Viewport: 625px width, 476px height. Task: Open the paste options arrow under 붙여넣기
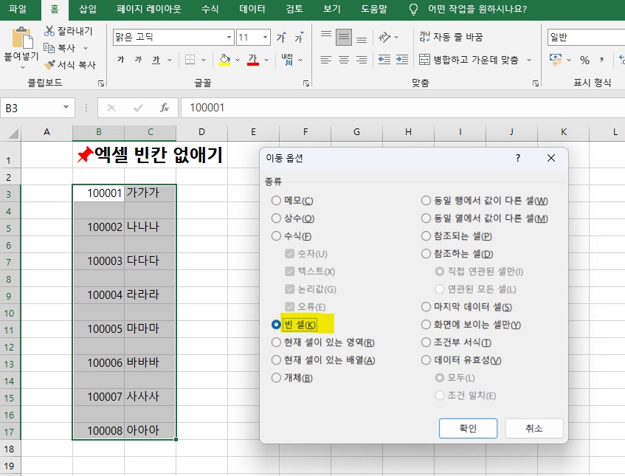point(22,67)
